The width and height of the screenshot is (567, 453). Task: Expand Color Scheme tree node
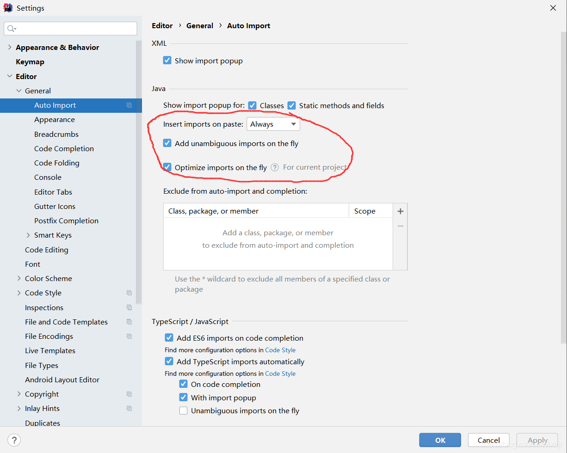[19, 278]
